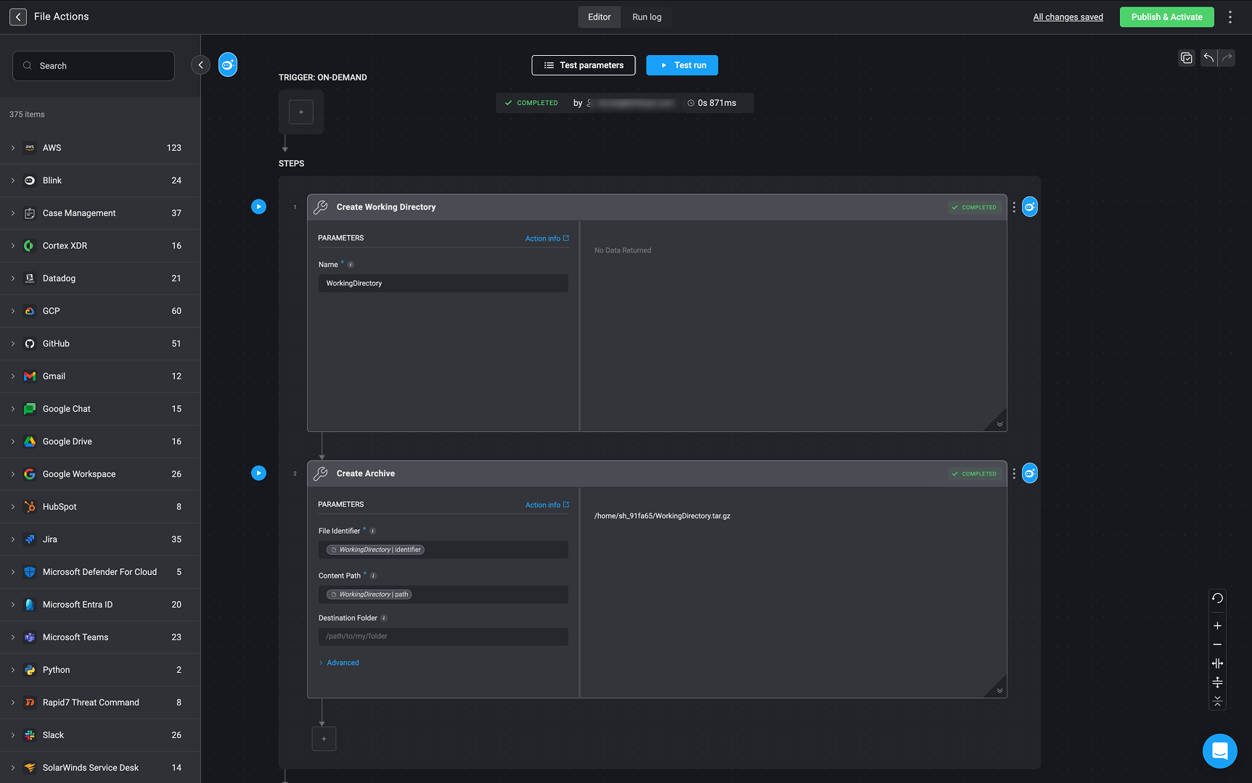The width and height of the screenshot is (1252, 783).
Task: Select the Google Workspace integration
Action: 100,474
